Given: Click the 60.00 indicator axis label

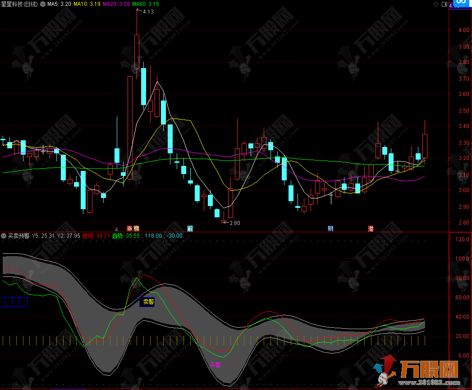Looking at the screenshot, I should coord(463,297).
